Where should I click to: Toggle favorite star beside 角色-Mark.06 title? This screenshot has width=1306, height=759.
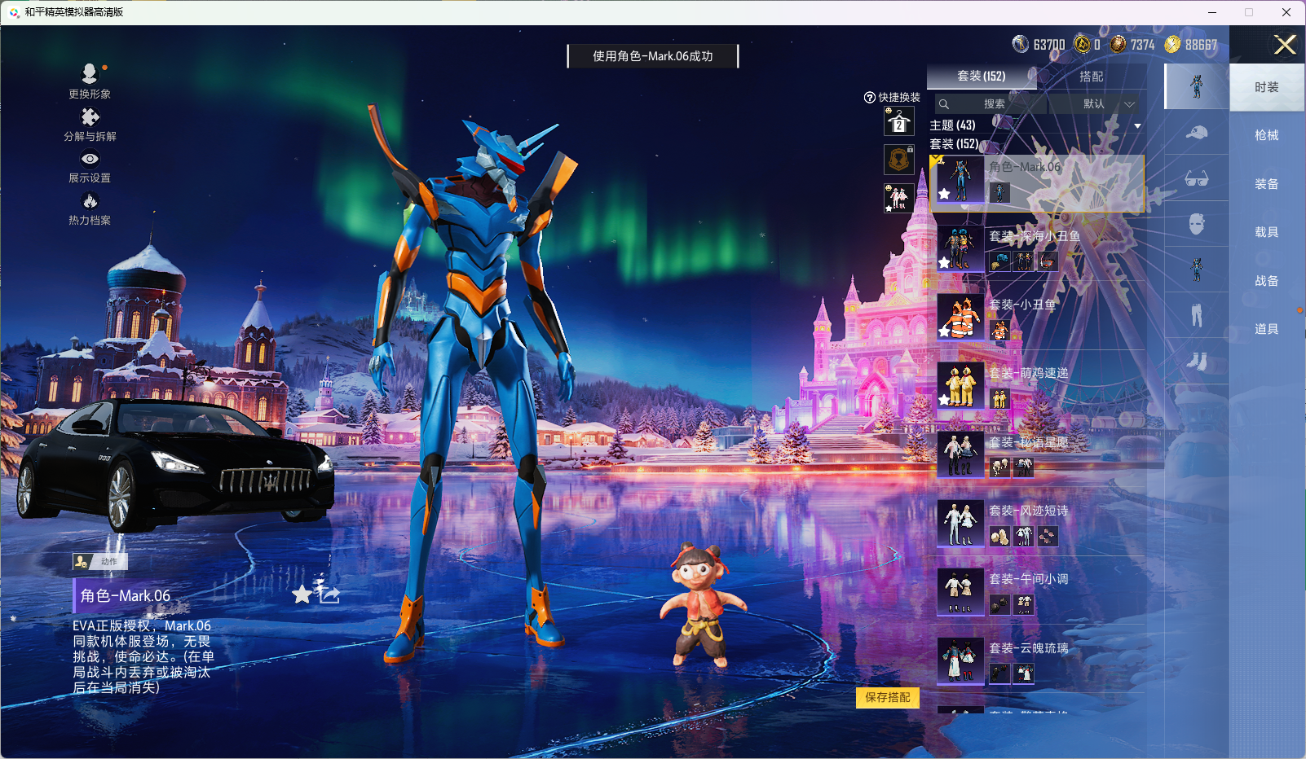click(302, 594)
